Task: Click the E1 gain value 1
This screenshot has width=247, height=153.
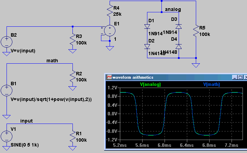Action: point(115,39)
